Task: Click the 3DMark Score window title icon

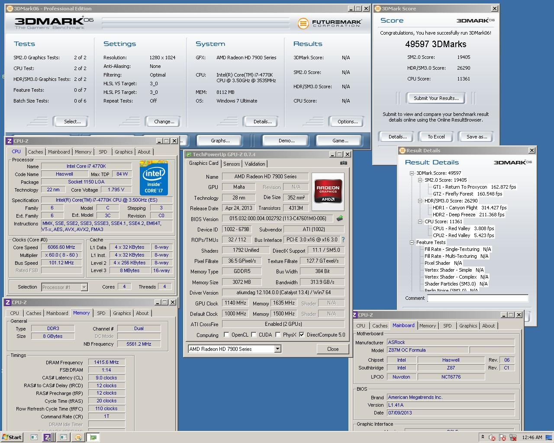Action: point(377,9)
